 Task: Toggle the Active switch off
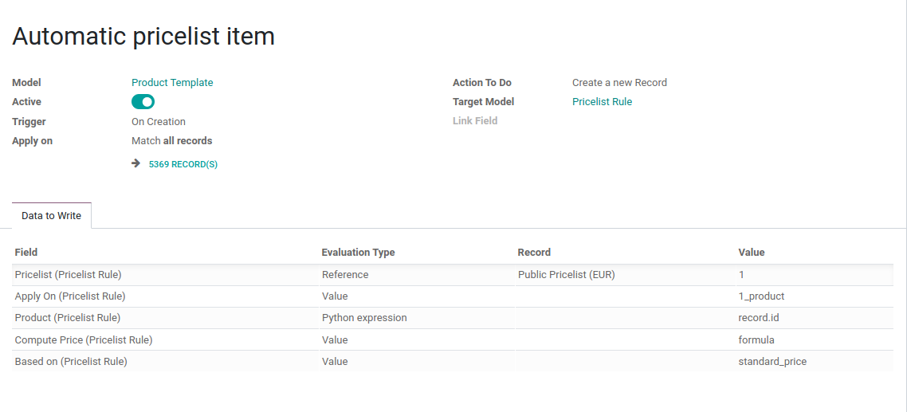click(143, 102)
